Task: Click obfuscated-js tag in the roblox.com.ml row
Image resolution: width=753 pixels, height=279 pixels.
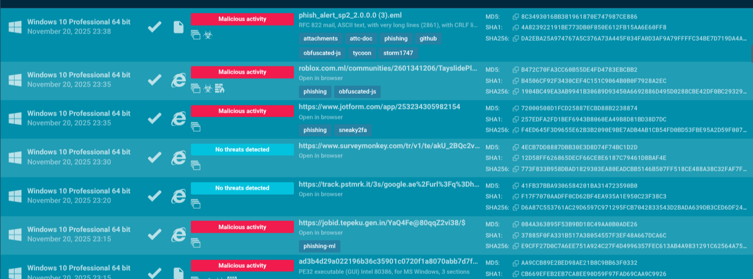Action: click(x=358, y=92)
